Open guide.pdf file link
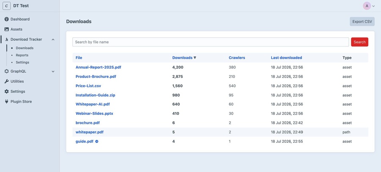 click(x=84, y=141)
